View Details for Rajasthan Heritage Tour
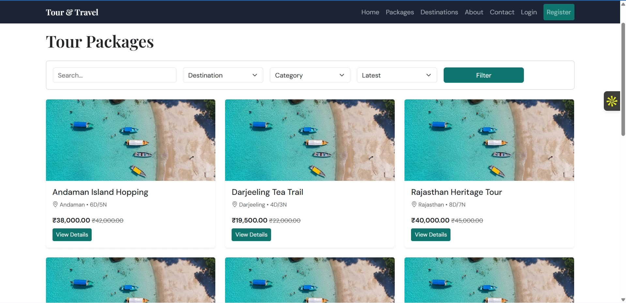Image resolution: width=626 pixels, height=303 pixels. 431,235
